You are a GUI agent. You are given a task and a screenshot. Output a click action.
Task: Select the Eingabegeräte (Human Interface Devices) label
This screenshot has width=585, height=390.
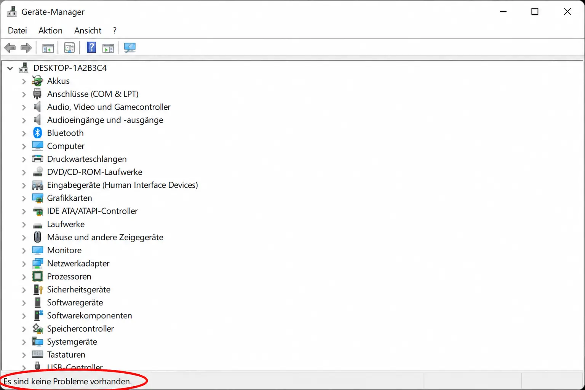coord(122,185)
